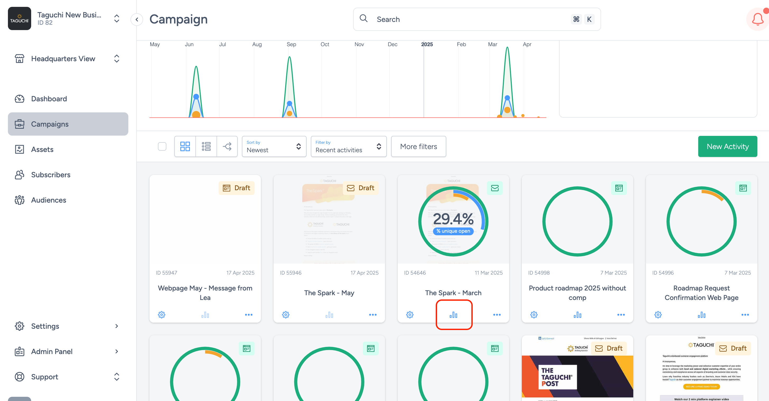This screenshot has height=401, width=769.
Task: Click the Draft badge on The Spark - May
Action: [361, 188]
